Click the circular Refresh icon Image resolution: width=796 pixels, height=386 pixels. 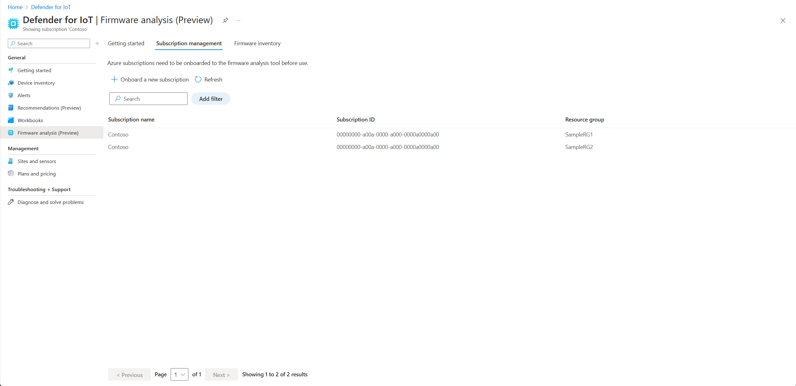198,80
